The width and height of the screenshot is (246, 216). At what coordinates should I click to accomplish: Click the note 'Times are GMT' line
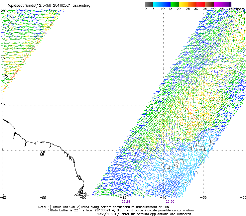[x=103, y=207]
